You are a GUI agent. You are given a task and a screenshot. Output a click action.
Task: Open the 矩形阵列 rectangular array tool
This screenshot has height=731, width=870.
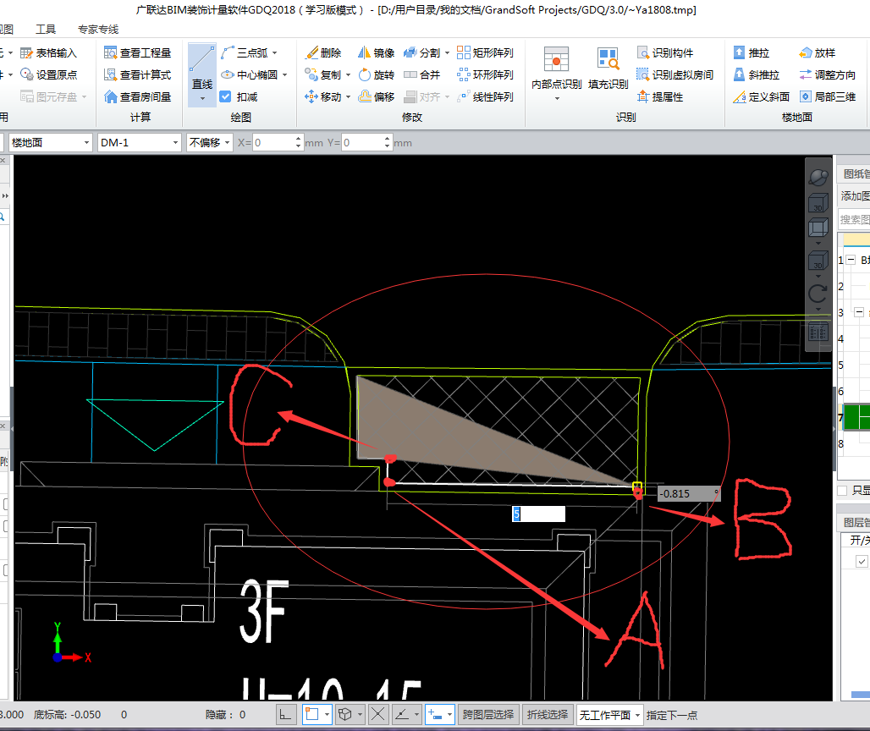(x=486, y=52)
